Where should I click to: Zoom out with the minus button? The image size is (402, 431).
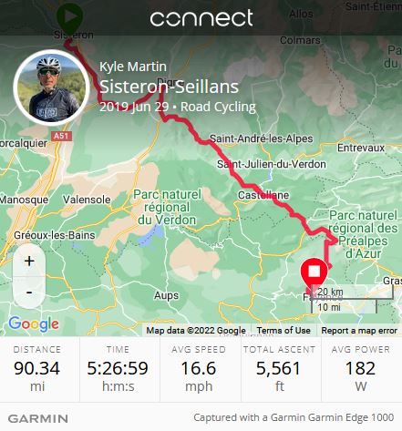click(29, 292)
